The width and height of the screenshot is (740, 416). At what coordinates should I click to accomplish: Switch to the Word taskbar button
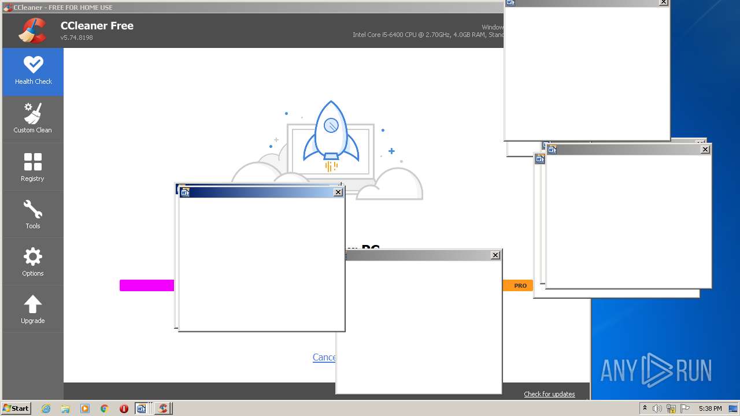(143, 408)
